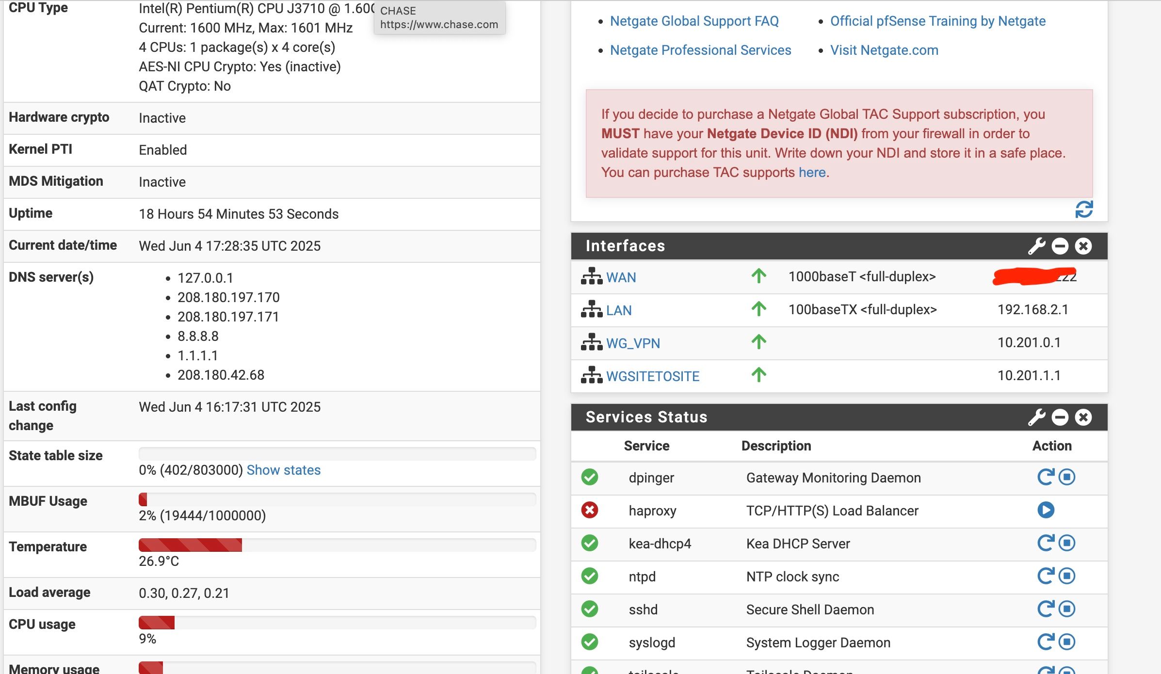Screen dimensions: 1161x674
Task: Close the Interfaces widget
Action: pyautogui.click(x=1083, y=246)
